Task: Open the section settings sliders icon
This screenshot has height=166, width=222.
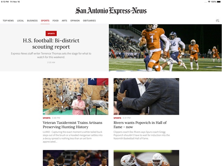Action: point(218,21)
